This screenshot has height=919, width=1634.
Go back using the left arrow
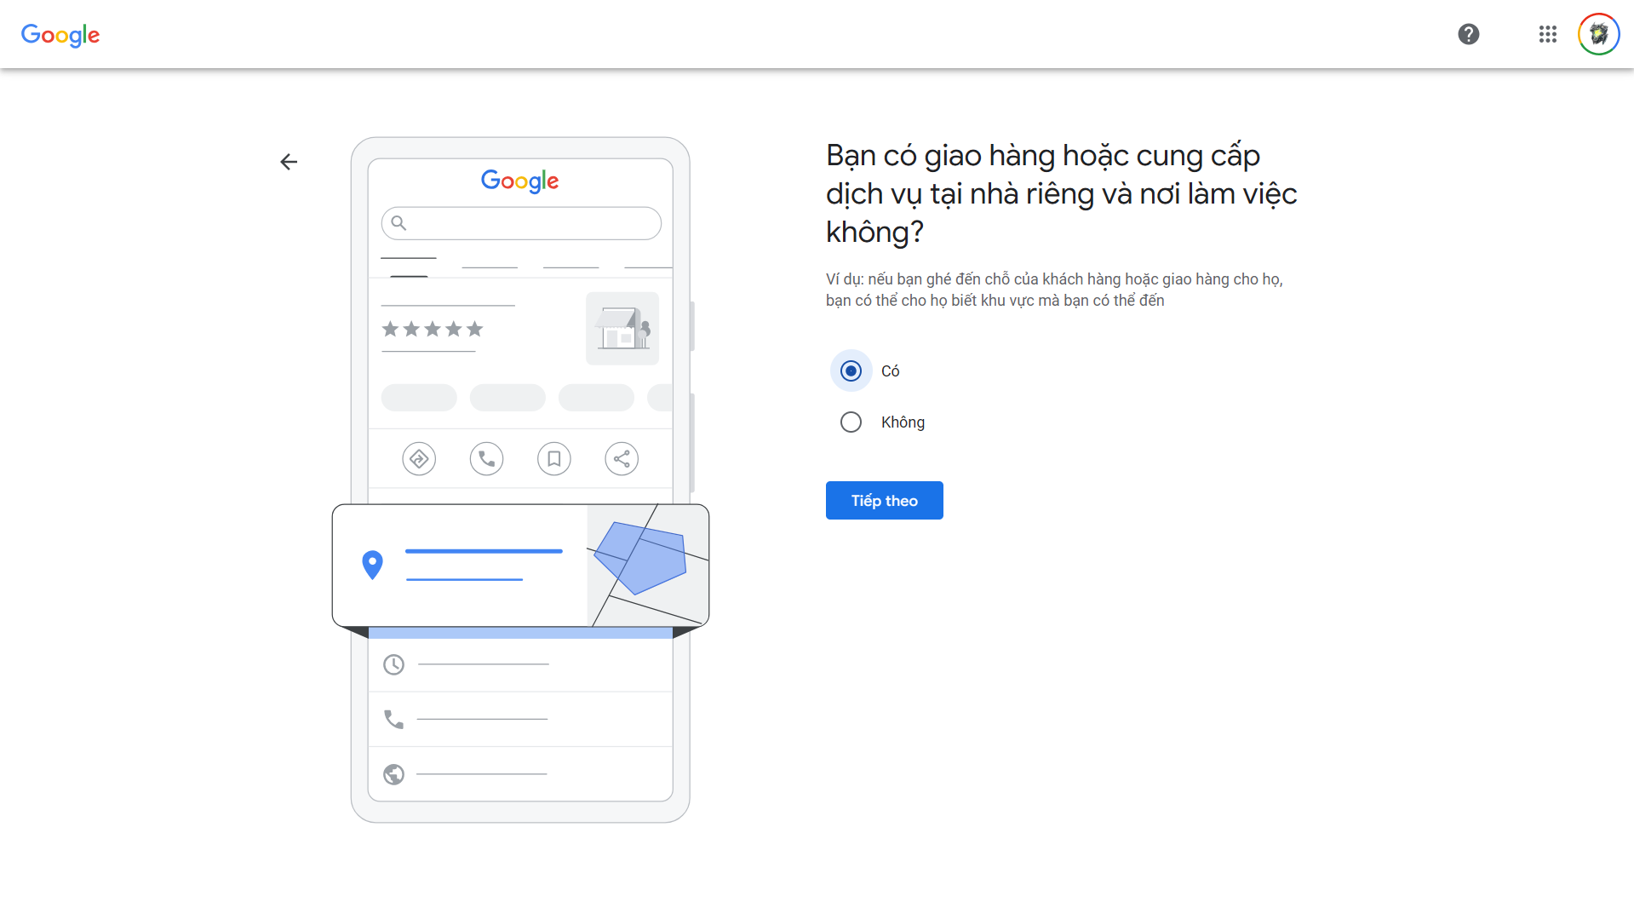pos(289,162)
